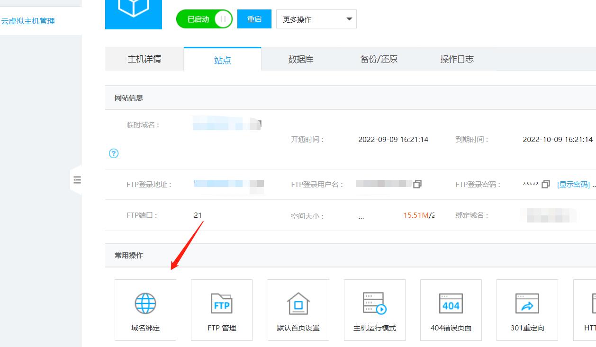The width and height of the screenshot is (596, 347).
Task: Toggle the 已启动 host running switch
Action: click(x=204, y=18)
